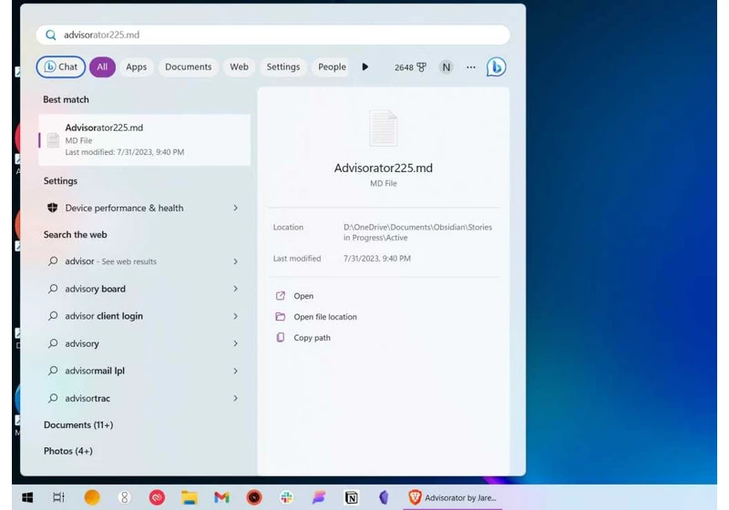
Task: Click Open file location action
Action: pos(316,317)
